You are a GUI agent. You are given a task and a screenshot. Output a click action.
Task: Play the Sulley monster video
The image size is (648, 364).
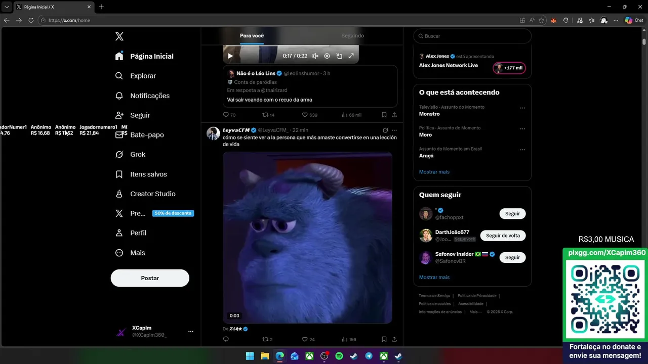click(307, 238)
